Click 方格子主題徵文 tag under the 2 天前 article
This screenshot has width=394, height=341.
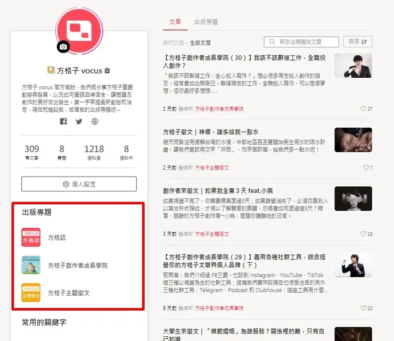212,168
